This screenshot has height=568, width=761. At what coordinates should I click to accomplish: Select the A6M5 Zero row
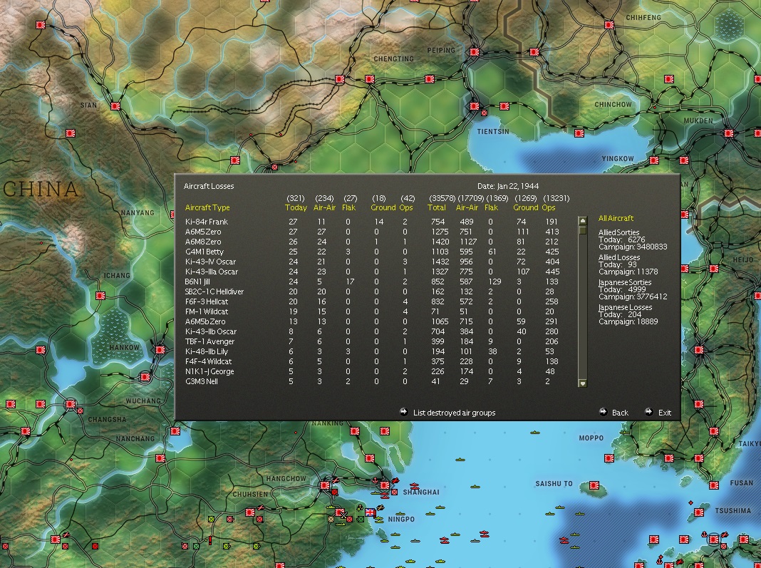click(372, 232)
